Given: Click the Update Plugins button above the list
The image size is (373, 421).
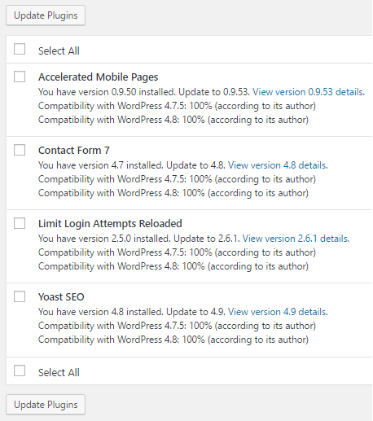Looking at the screenshot, I should pyautogui.click(x=46, y=15).
